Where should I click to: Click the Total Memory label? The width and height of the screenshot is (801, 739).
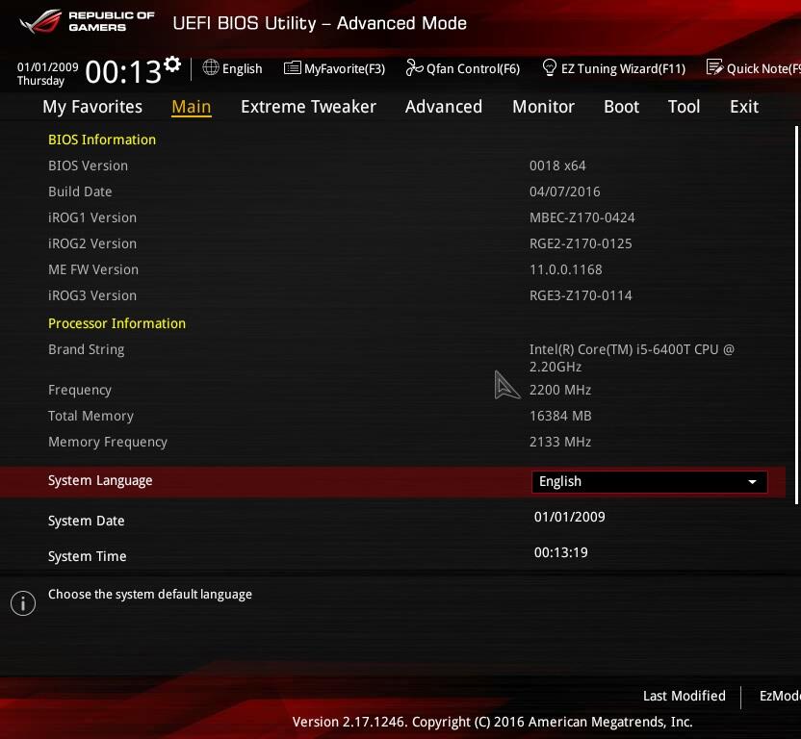coord(90,417)
